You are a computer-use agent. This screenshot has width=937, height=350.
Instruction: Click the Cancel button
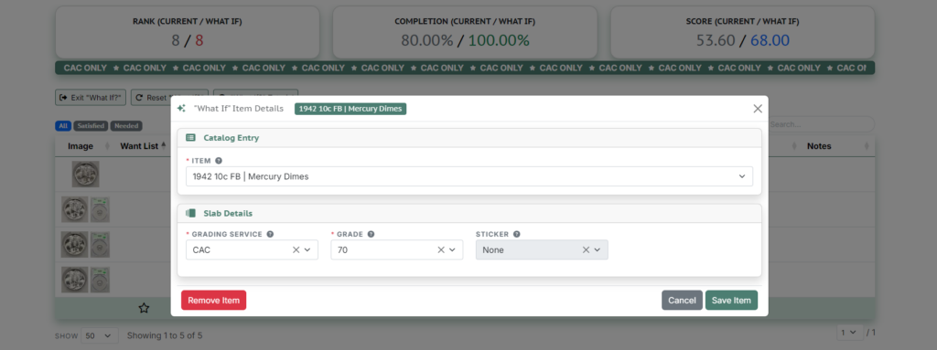[682, 301]
